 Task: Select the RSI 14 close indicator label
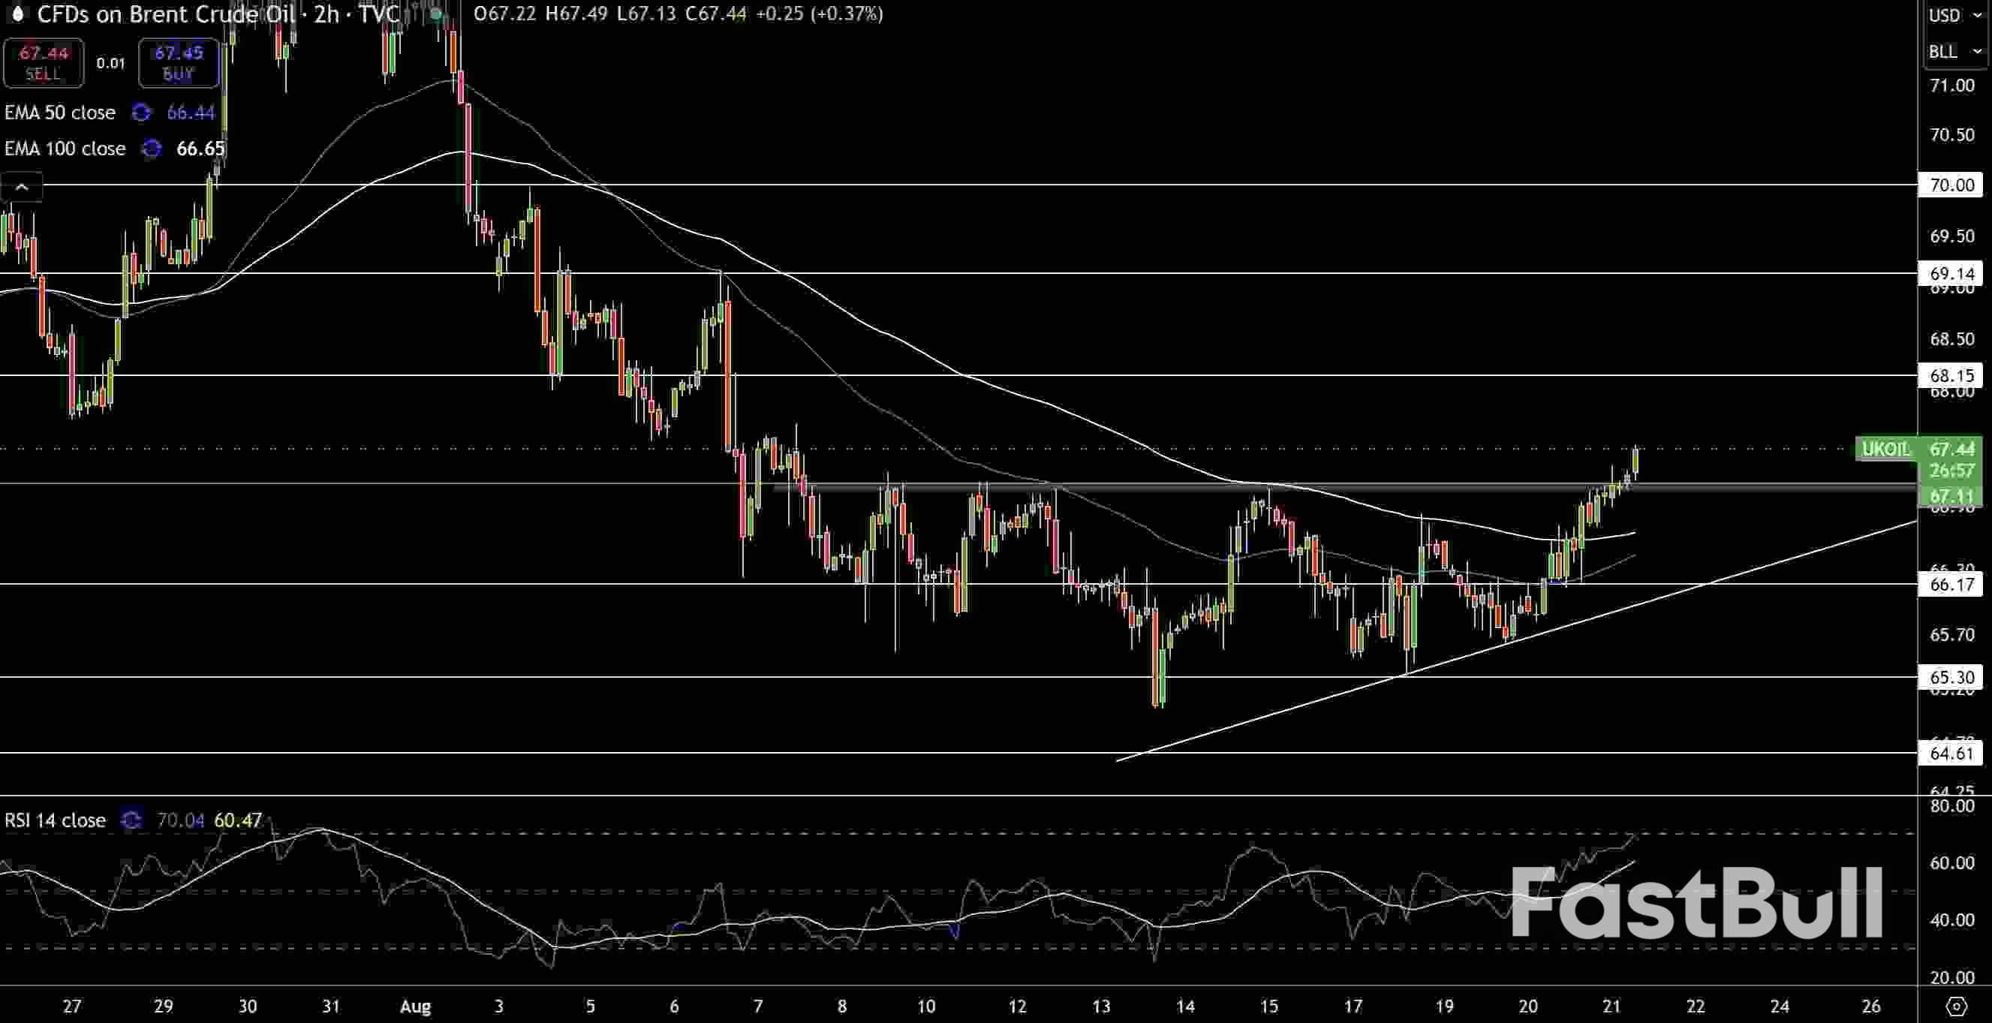click(55, 820)
